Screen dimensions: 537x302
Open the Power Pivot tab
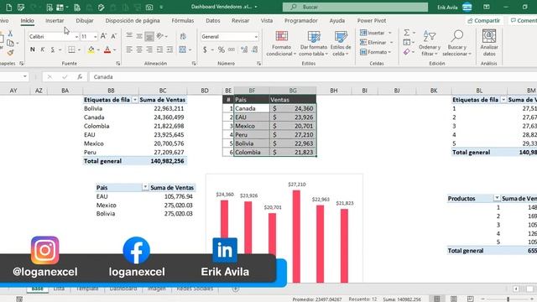pos(372,20)
